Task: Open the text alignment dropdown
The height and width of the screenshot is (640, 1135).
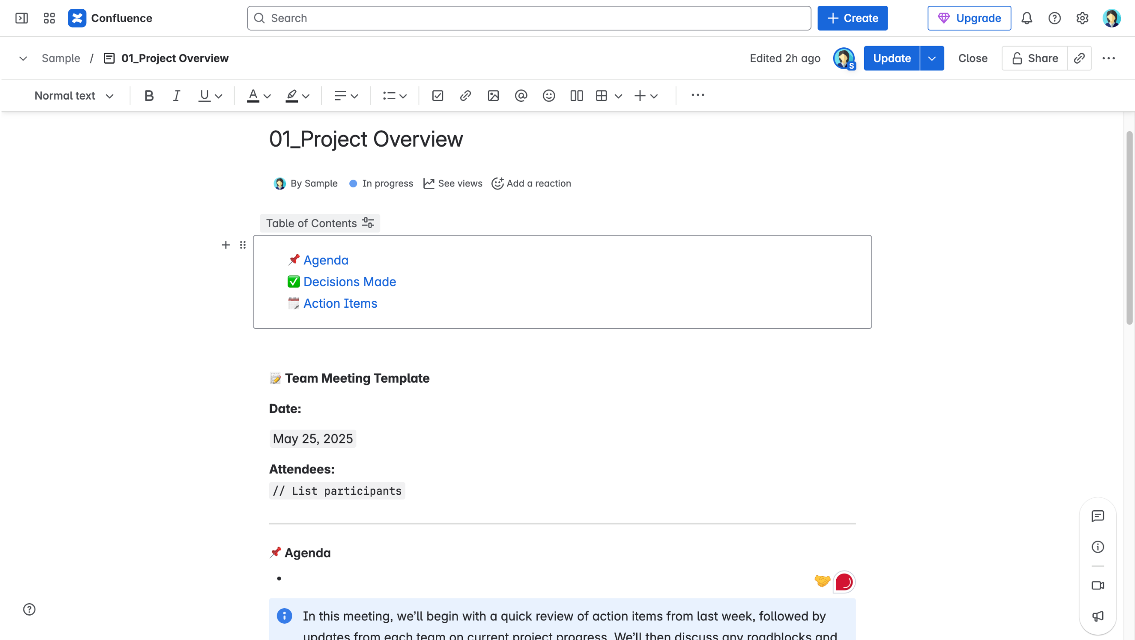Action: 346,96
